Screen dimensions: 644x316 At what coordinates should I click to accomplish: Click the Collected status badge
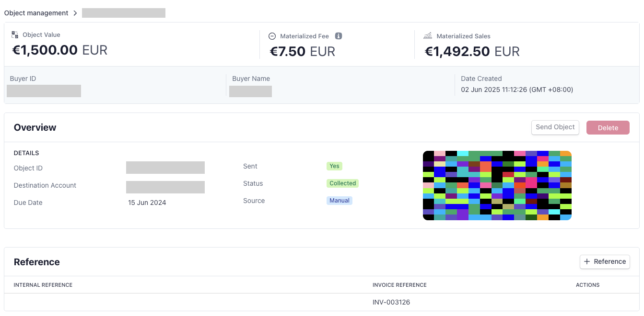coord(342,183)
